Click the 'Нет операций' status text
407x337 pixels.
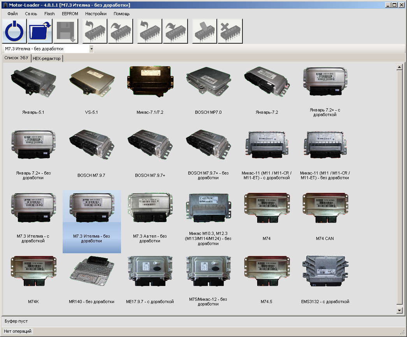pos(18,331)
